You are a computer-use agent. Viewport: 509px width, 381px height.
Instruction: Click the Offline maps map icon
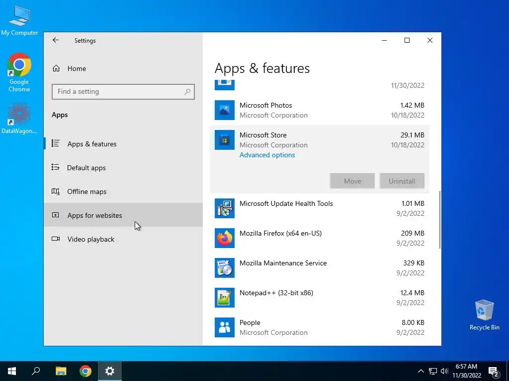[x=56, y=191]
